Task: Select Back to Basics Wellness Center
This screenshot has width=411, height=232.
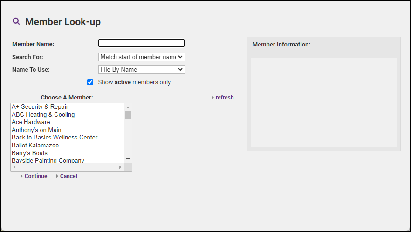Action: (x=55, y=138)
